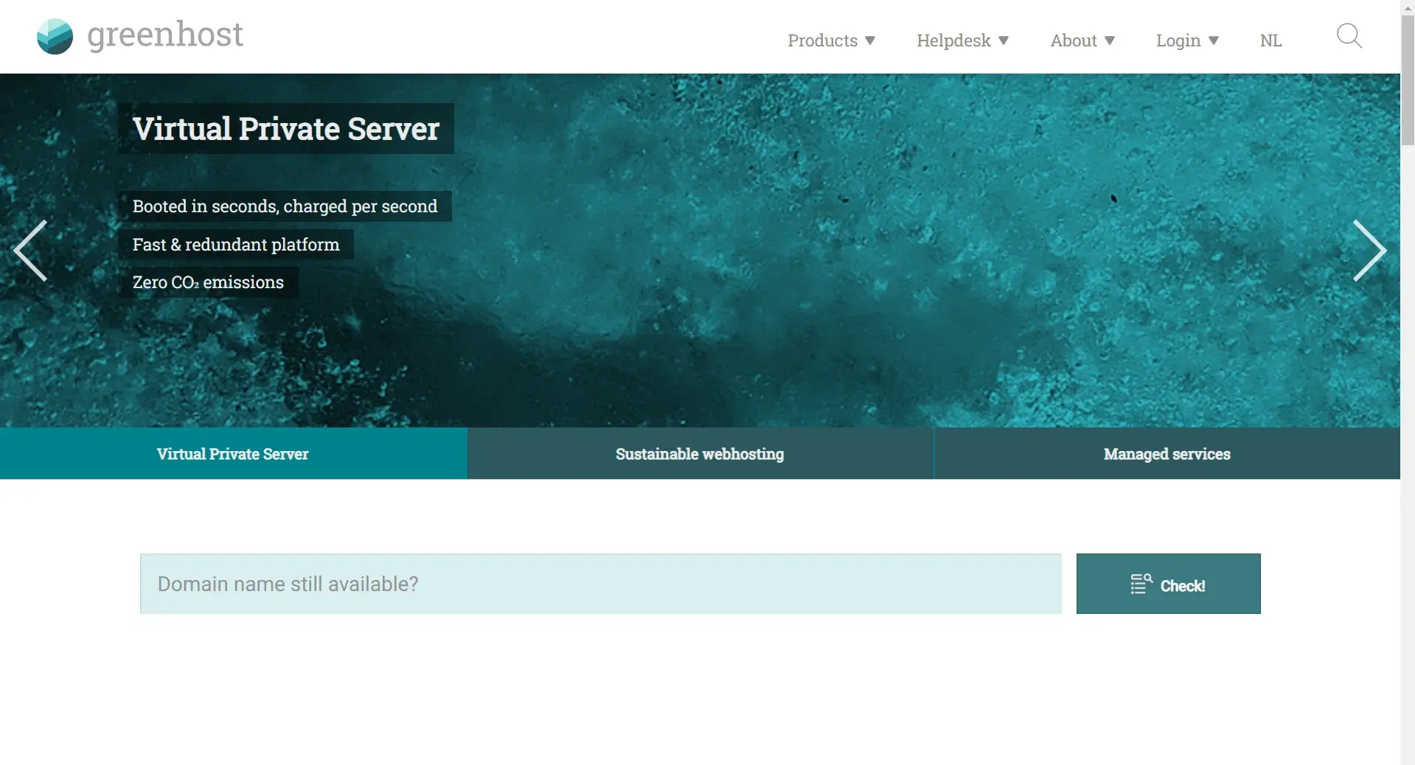Advance carousel with right arrow
1415x765 pixels.
pos(1369,251)
